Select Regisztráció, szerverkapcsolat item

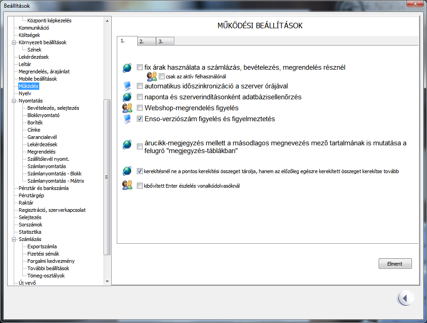tap(52, 210)
